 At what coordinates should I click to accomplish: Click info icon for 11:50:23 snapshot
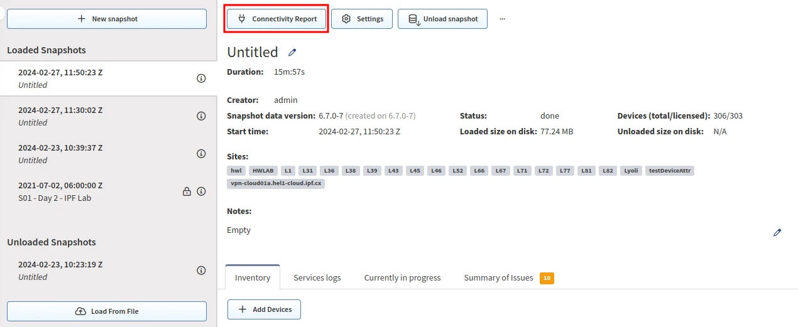(x=201, y=78)
